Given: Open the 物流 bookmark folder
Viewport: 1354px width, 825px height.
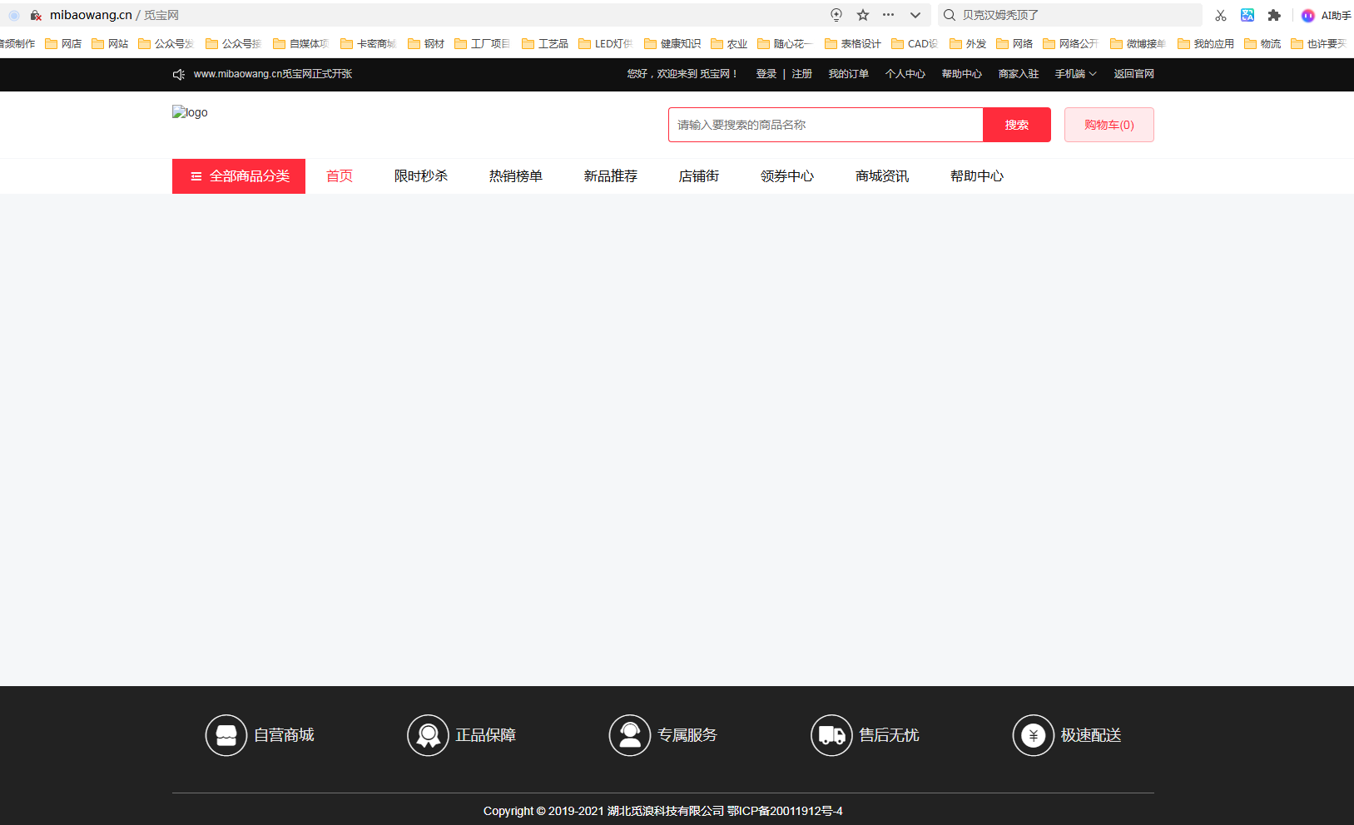Looking at the screenshot, I should (1262, 43).
